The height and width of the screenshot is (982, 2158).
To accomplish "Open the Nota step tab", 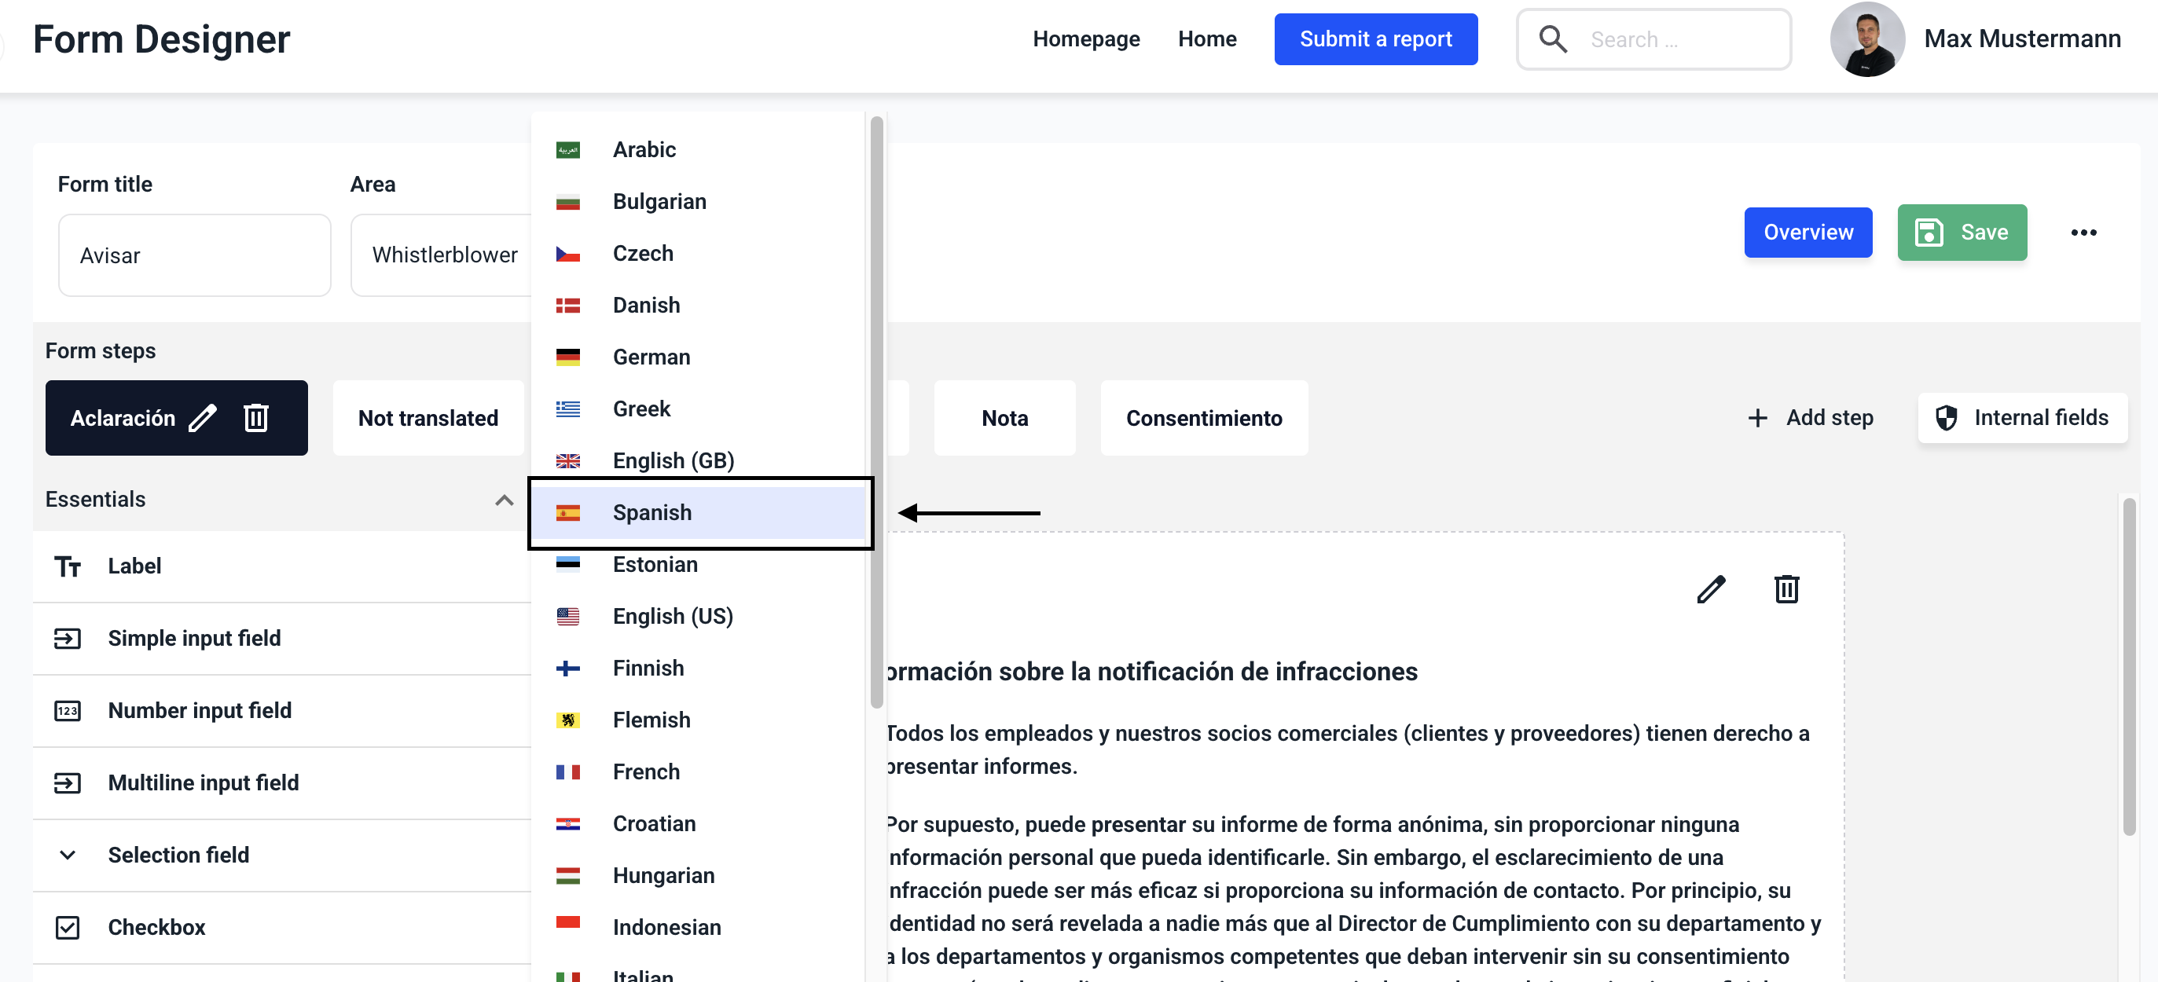I will coord(1004,418).
